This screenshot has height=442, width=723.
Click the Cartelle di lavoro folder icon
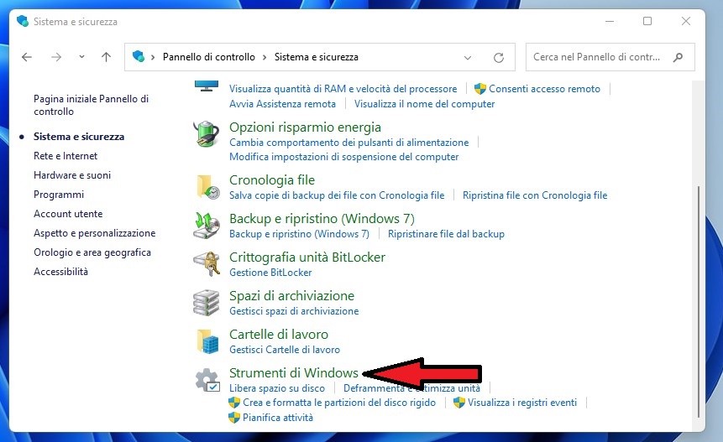coord(207,341)
